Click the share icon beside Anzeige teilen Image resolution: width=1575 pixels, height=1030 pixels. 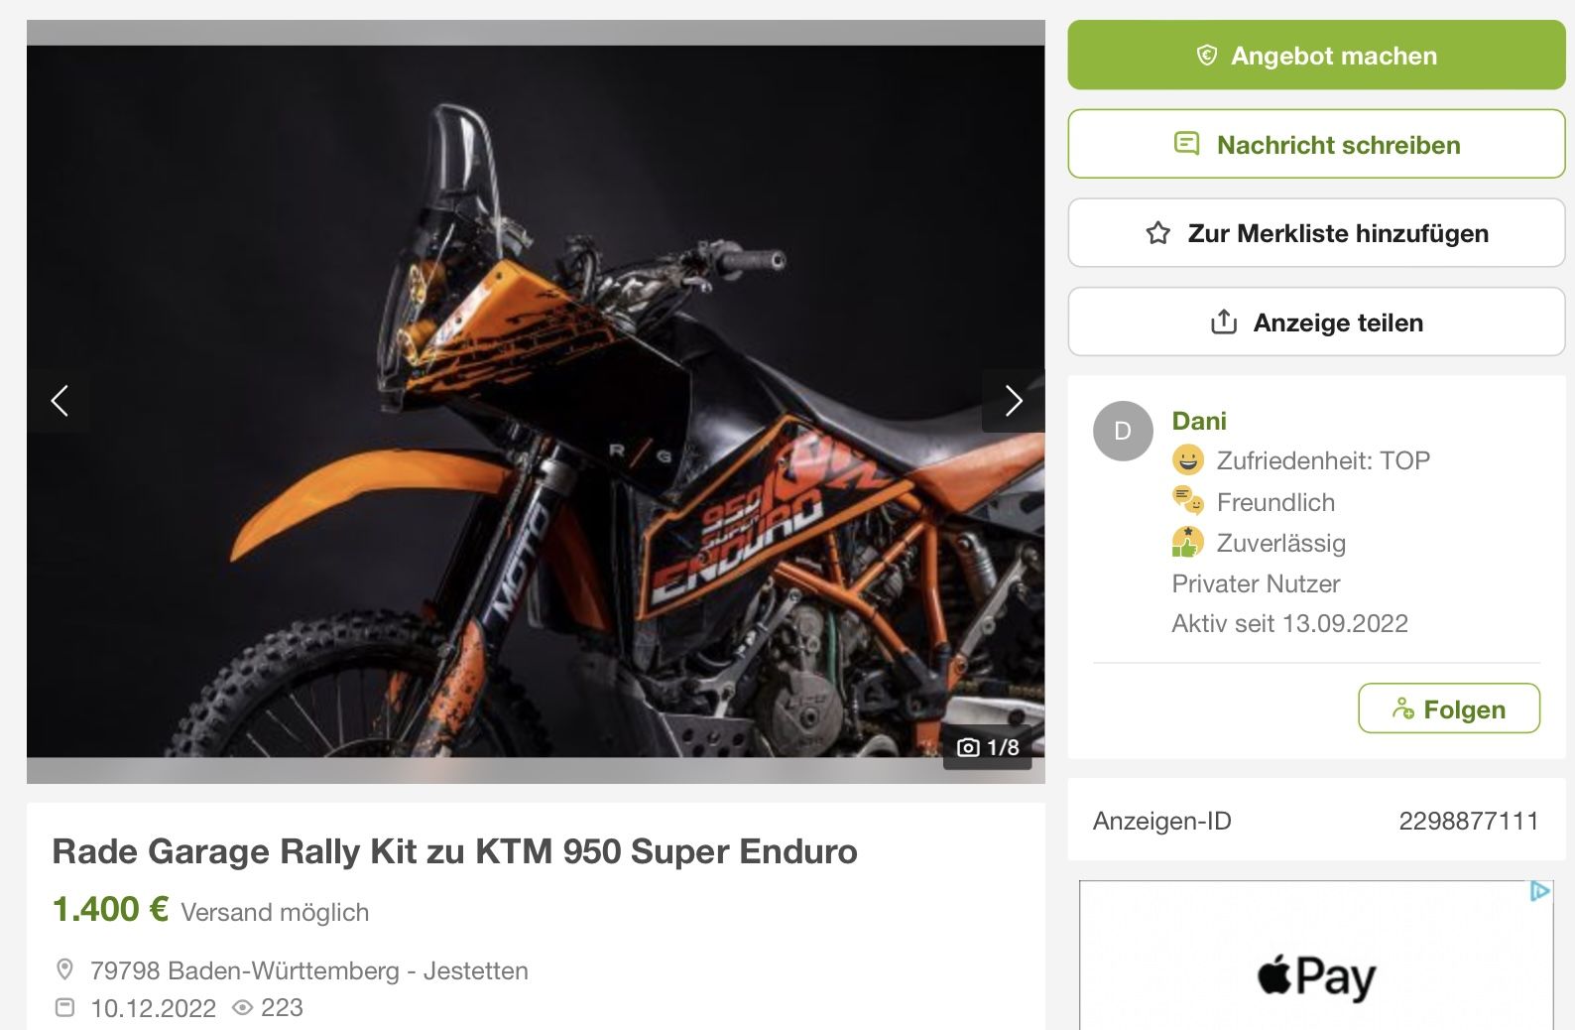click(x=1224, y=322)
